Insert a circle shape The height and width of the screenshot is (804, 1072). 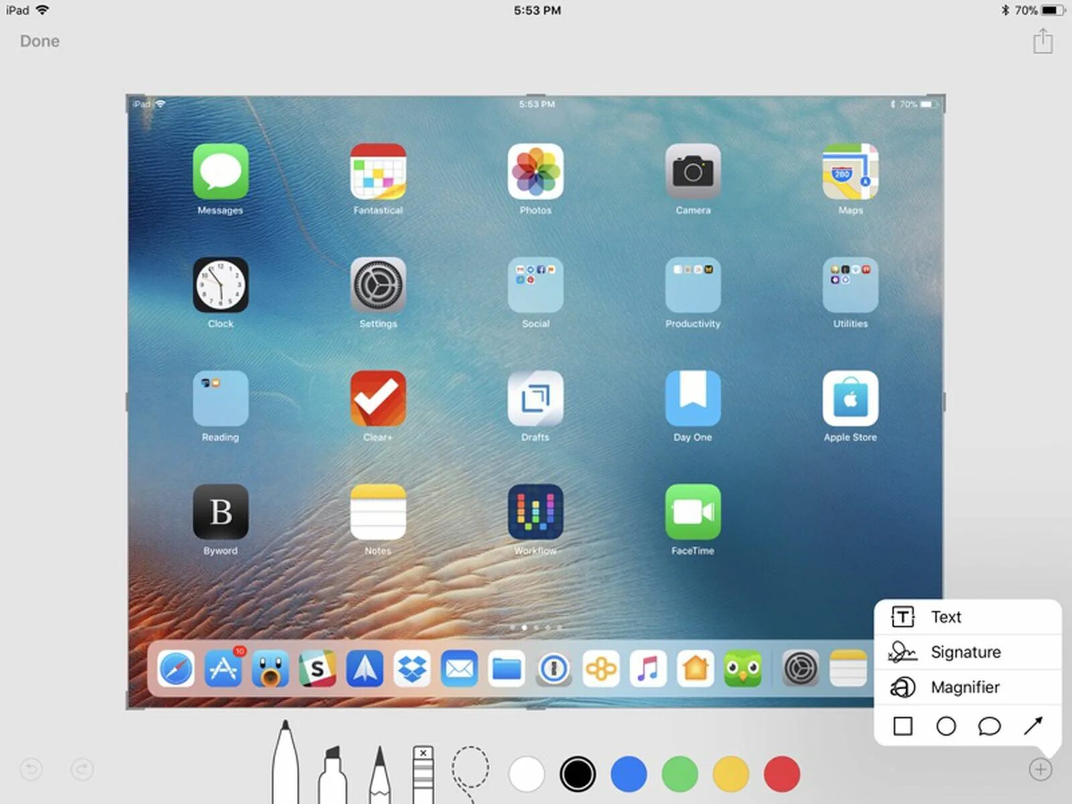pyautogui.click(x=946, y=726)
